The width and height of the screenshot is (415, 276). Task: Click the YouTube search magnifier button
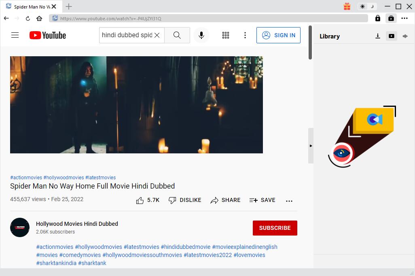point(177,35)
